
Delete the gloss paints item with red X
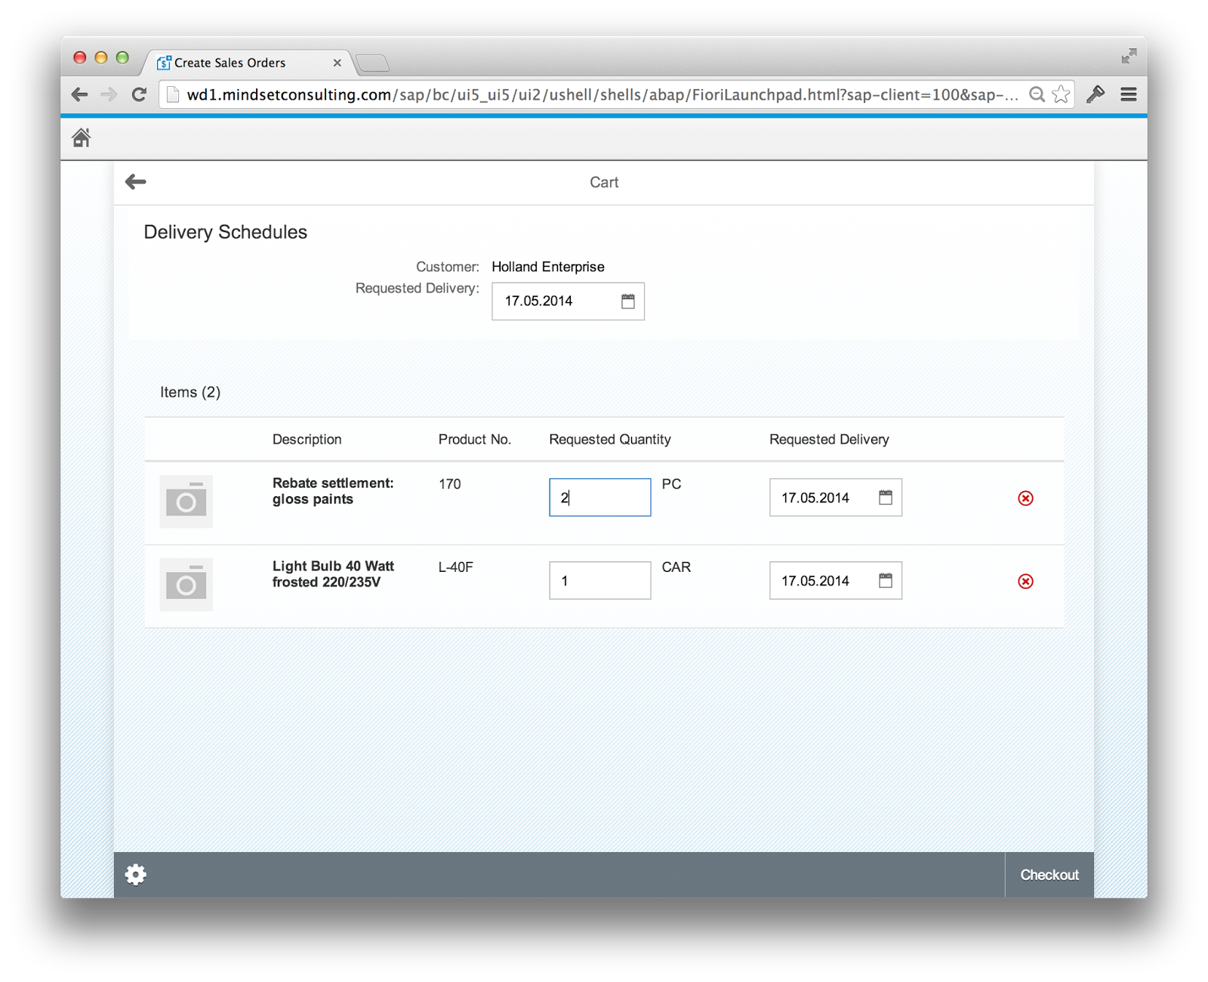point(1025,499)
